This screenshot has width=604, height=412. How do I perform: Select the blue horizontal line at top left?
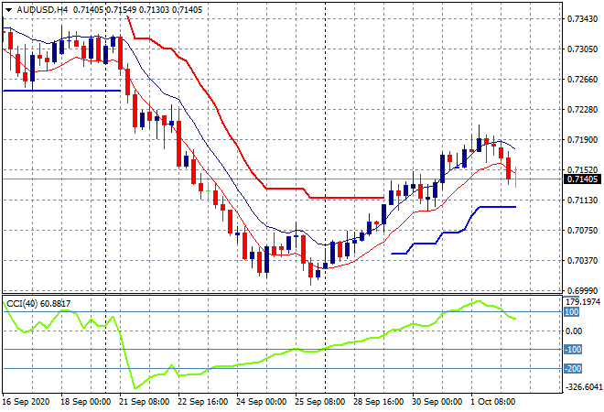[60, 90]
